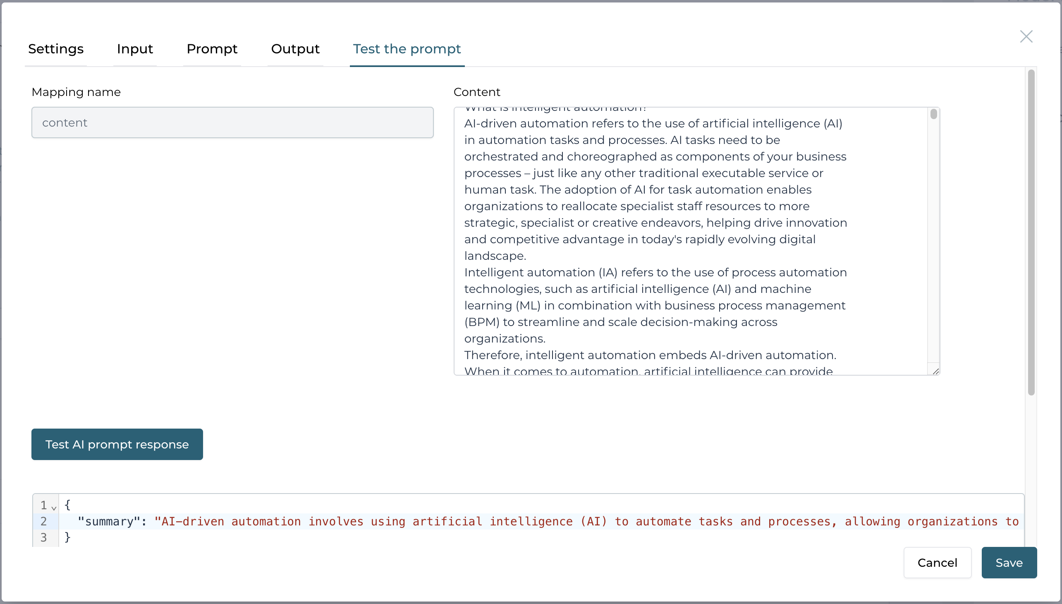
Task: Save the prompt configuration
Action: pyautogui.click(x=1009, y=563)
